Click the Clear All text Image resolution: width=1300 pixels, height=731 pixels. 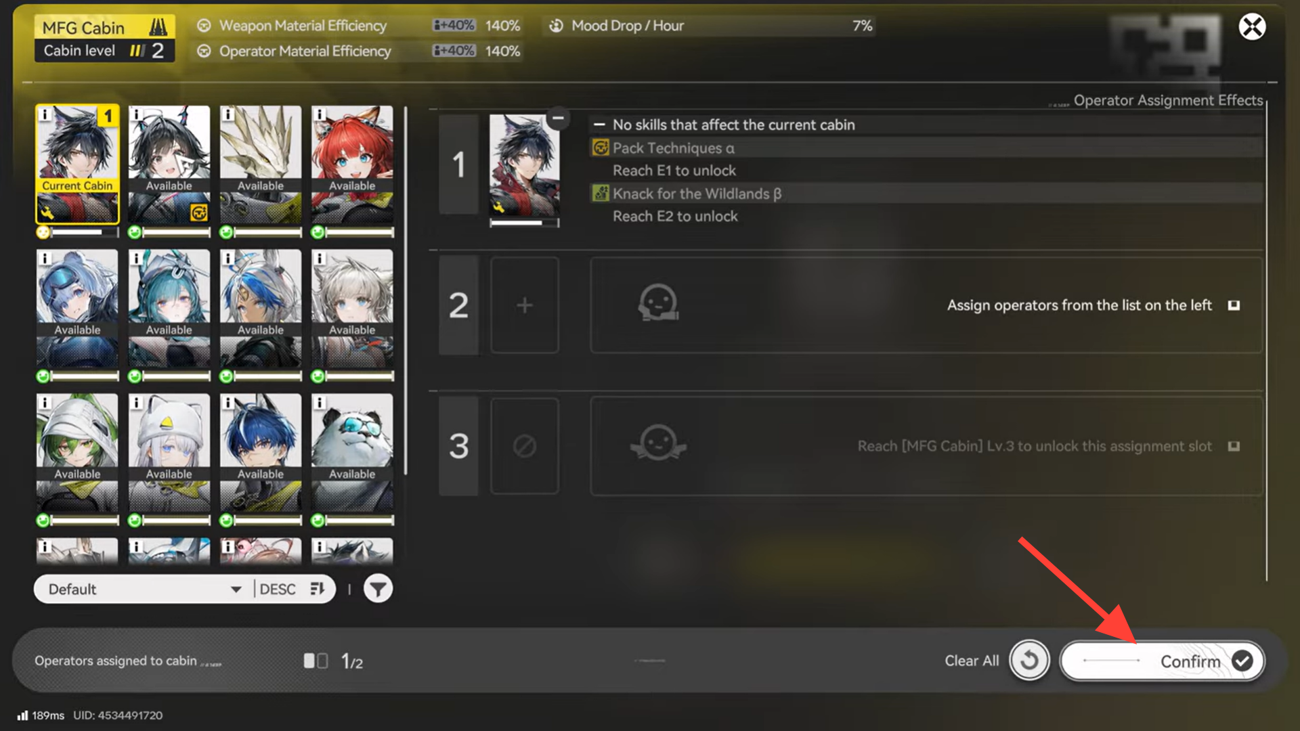(x=971, y=661)
